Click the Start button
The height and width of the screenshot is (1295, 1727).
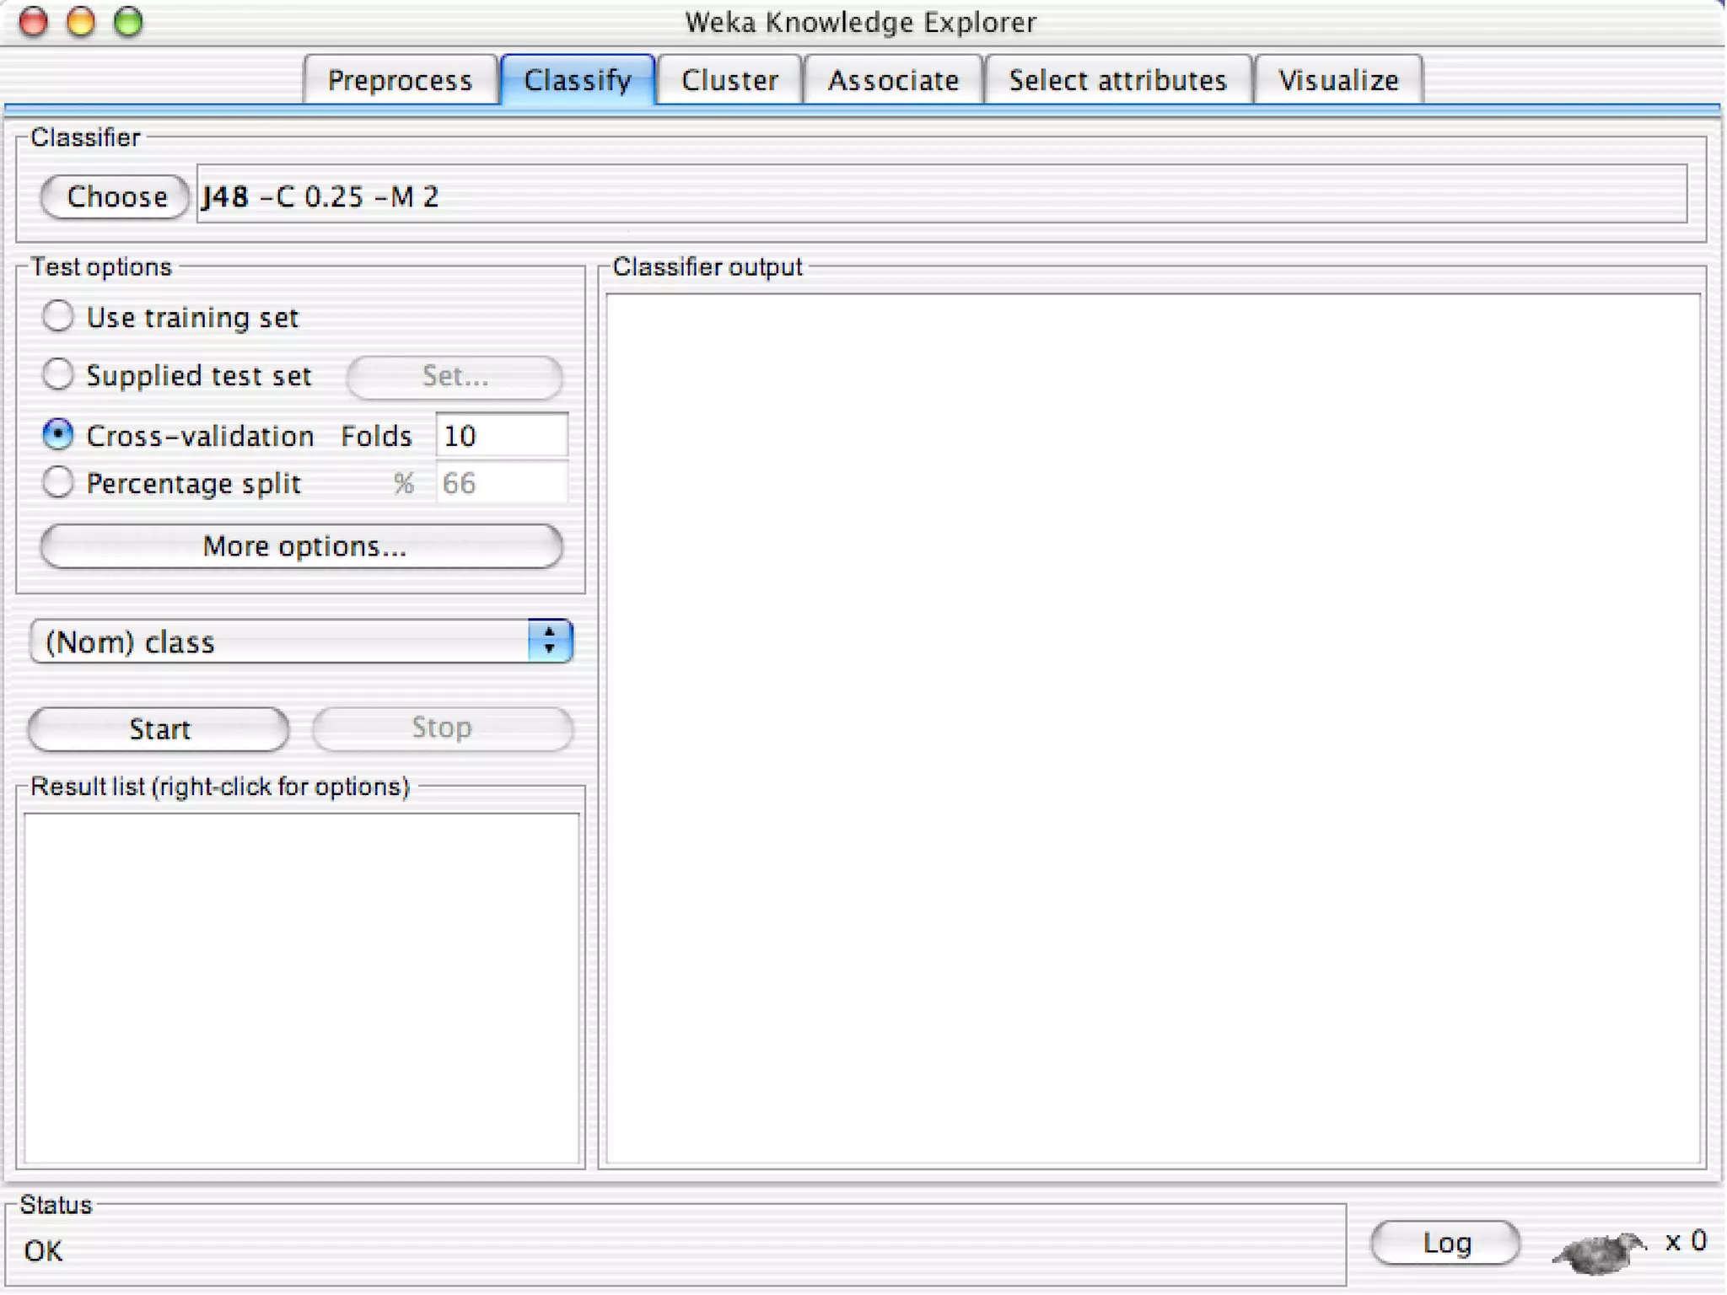click(x=159, y=728)
